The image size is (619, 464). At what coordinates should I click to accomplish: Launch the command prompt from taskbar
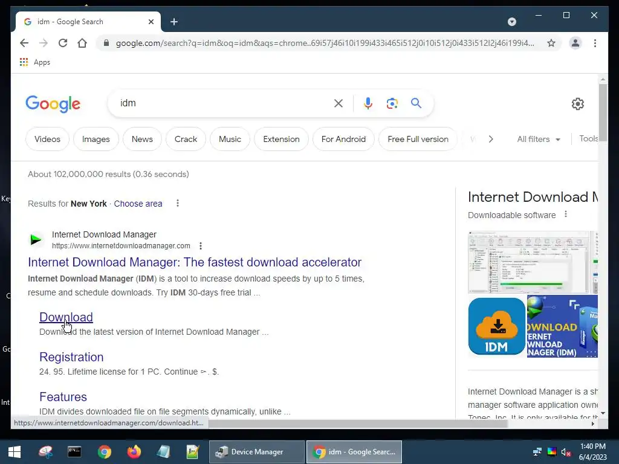tap(74, 452)
